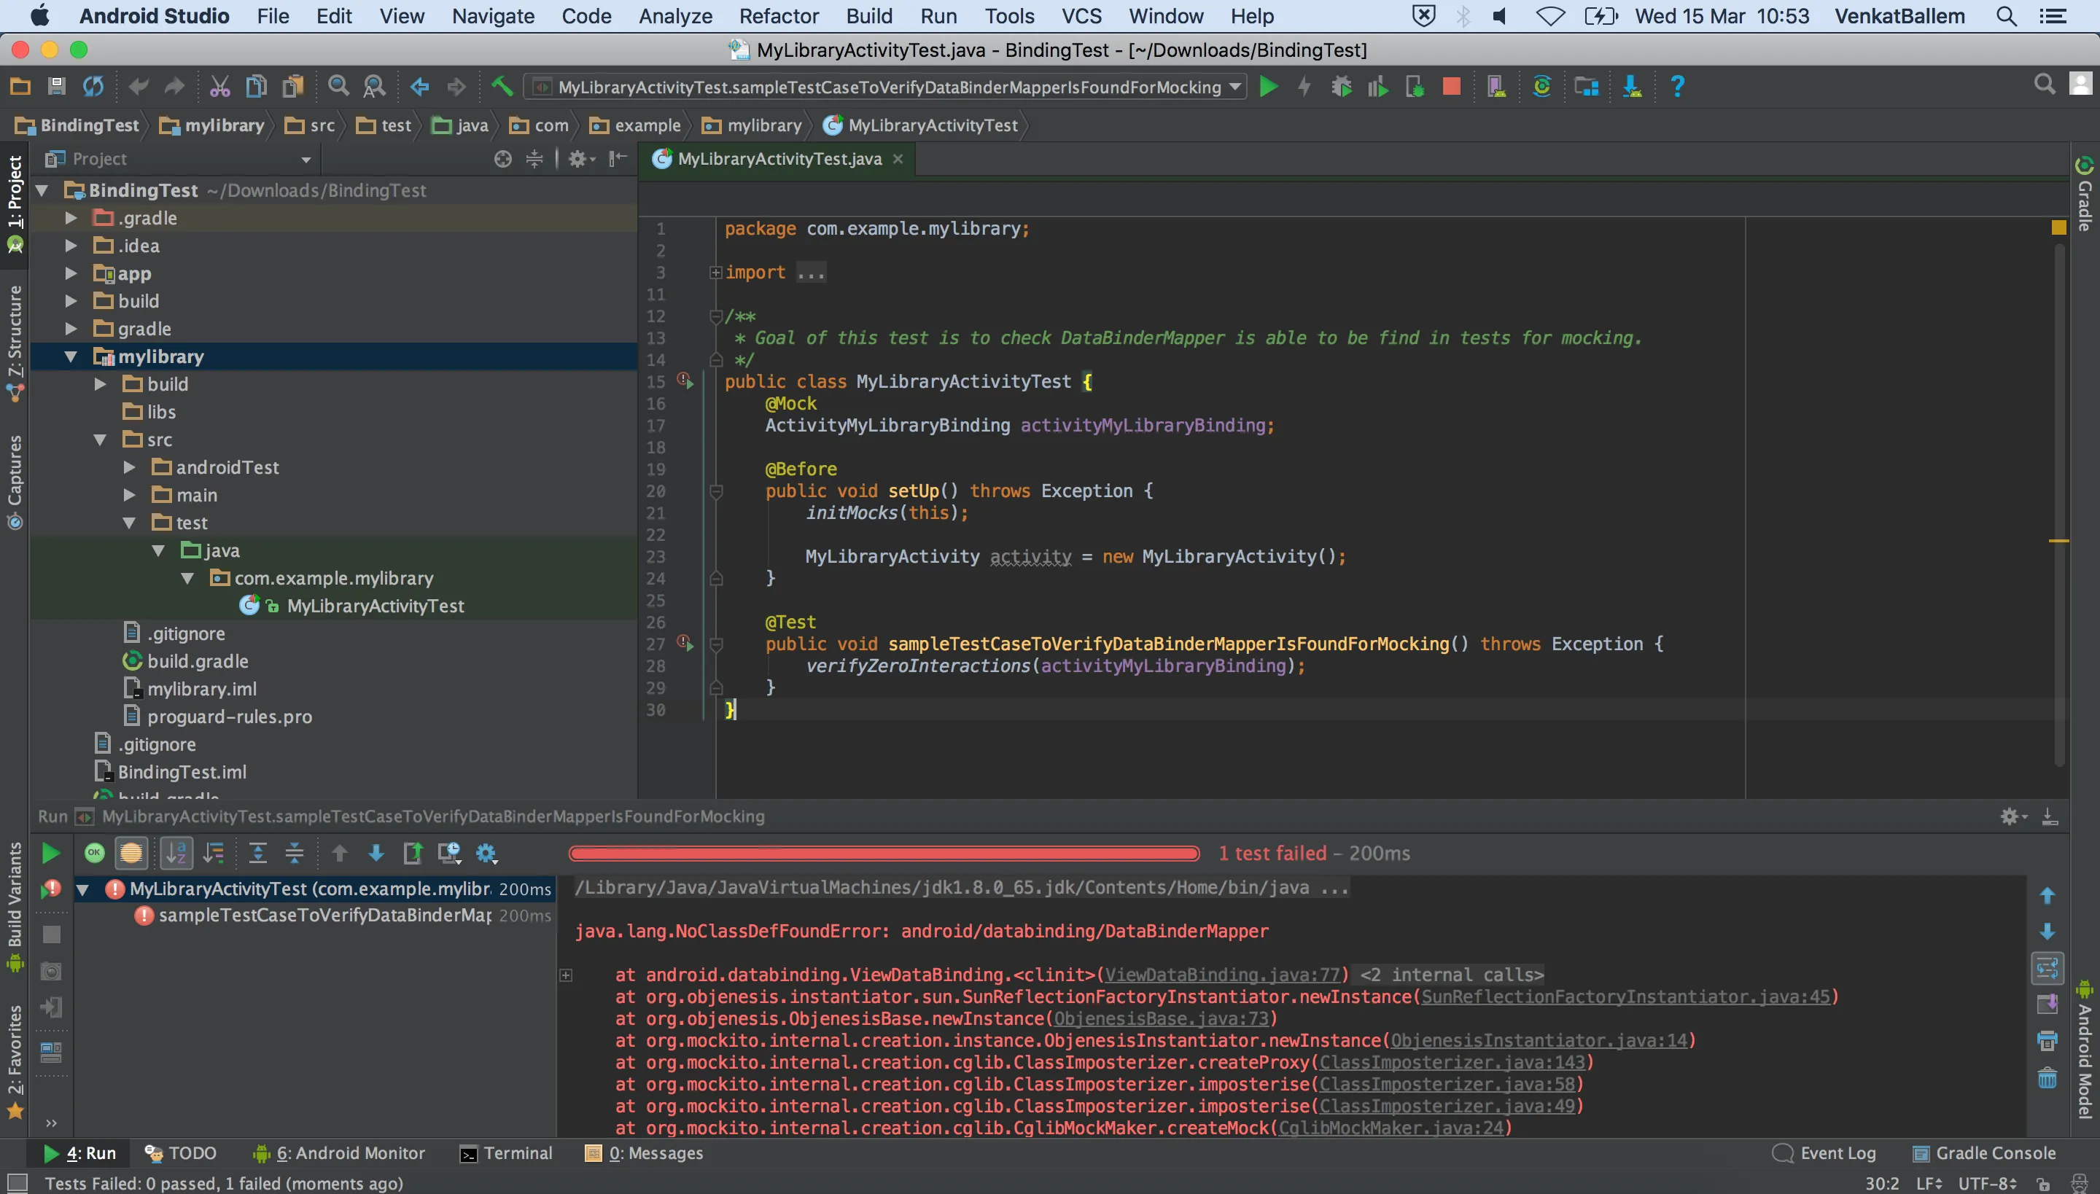This screenshot has height=1194, width=2100.
Task: Click the Sync Project with Gradle icon
Action: (1541, 87)
